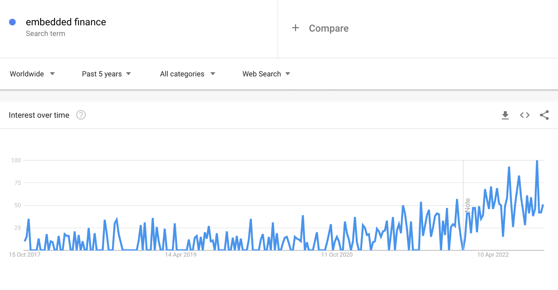This screenshot has width=558, height=290.
Task: Select the Worldwide text label
Action: (x=27, y=74)
